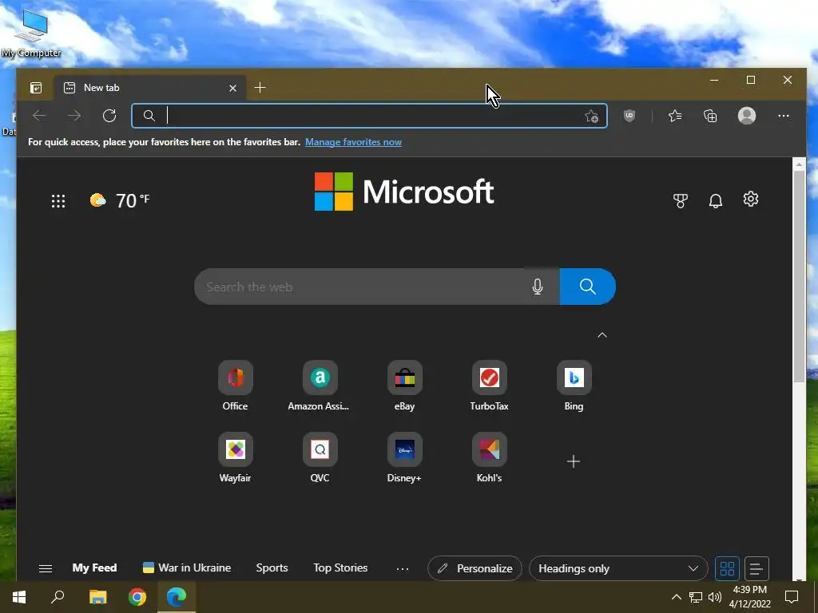Image resolution: width=818 pixels, height=613 pixels.
Task: Open the Kohl's quick link
Action: (x=489, y=457)
